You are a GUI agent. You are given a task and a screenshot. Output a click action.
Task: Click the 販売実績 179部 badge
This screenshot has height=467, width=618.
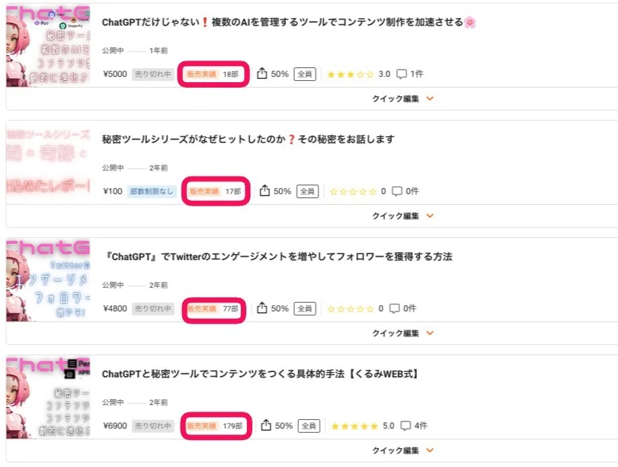coord(215,426)
